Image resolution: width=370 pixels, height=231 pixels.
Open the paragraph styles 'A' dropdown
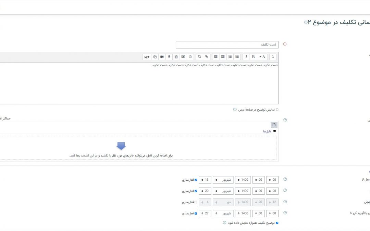(x=262, y=57)
